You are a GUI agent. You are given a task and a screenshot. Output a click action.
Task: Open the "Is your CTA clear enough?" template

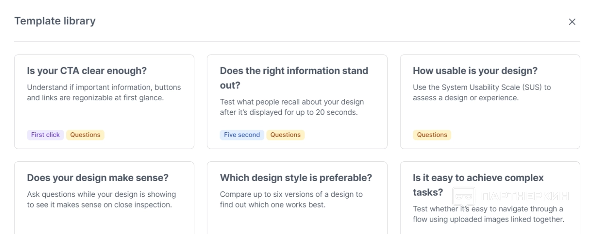click(x=87, y=71)
